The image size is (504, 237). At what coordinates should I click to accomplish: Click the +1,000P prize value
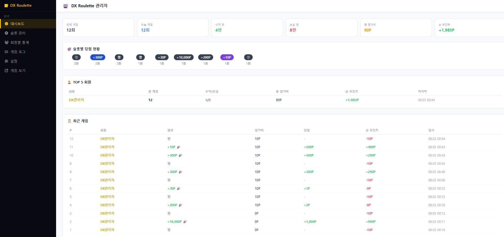[x=310, y=222]
